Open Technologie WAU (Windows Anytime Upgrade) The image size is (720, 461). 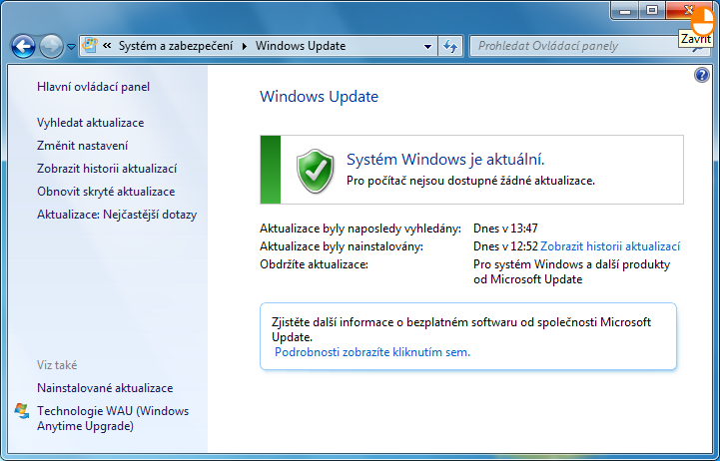tap(113, 418)
